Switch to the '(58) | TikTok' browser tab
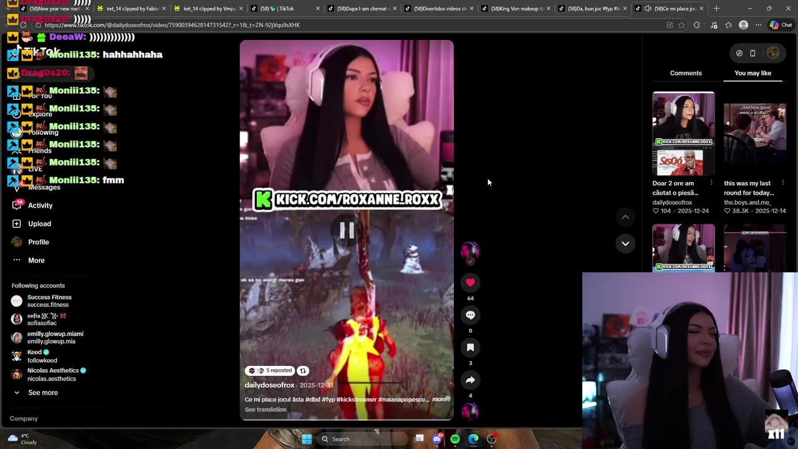Image resolution: width=798 pixels, height=449 pixels. tap(284, 9)
